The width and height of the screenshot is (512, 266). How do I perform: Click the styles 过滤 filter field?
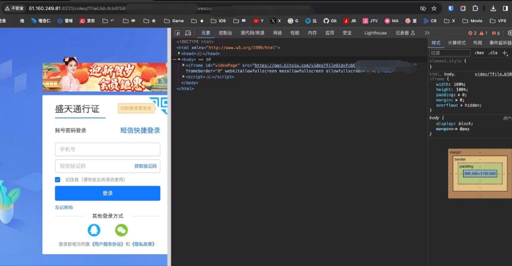click(x=449, y=52)
